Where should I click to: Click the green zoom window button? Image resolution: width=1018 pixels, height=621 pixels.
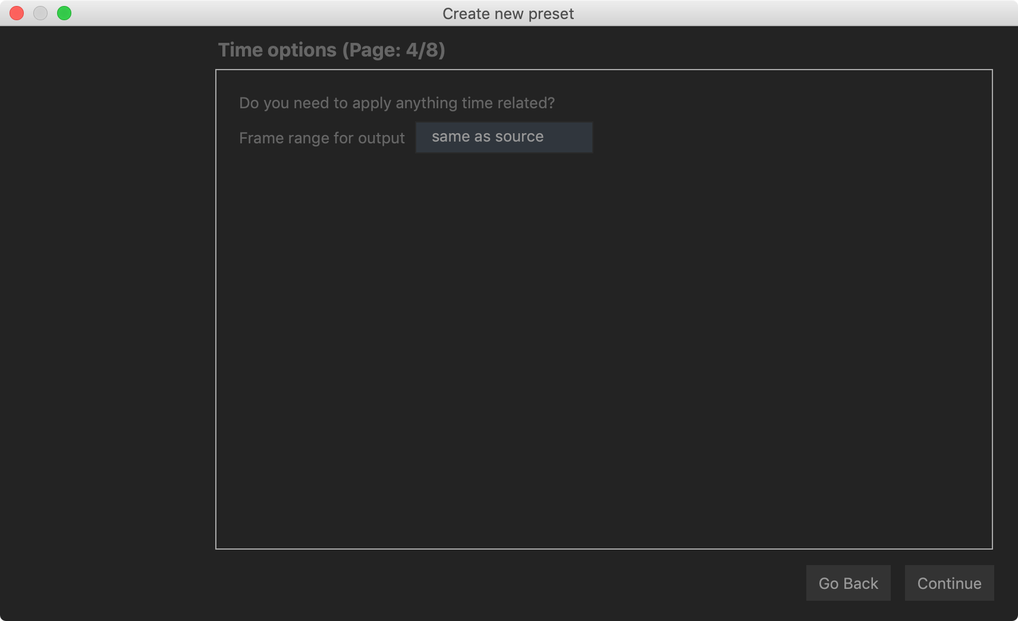coord(64,13)
